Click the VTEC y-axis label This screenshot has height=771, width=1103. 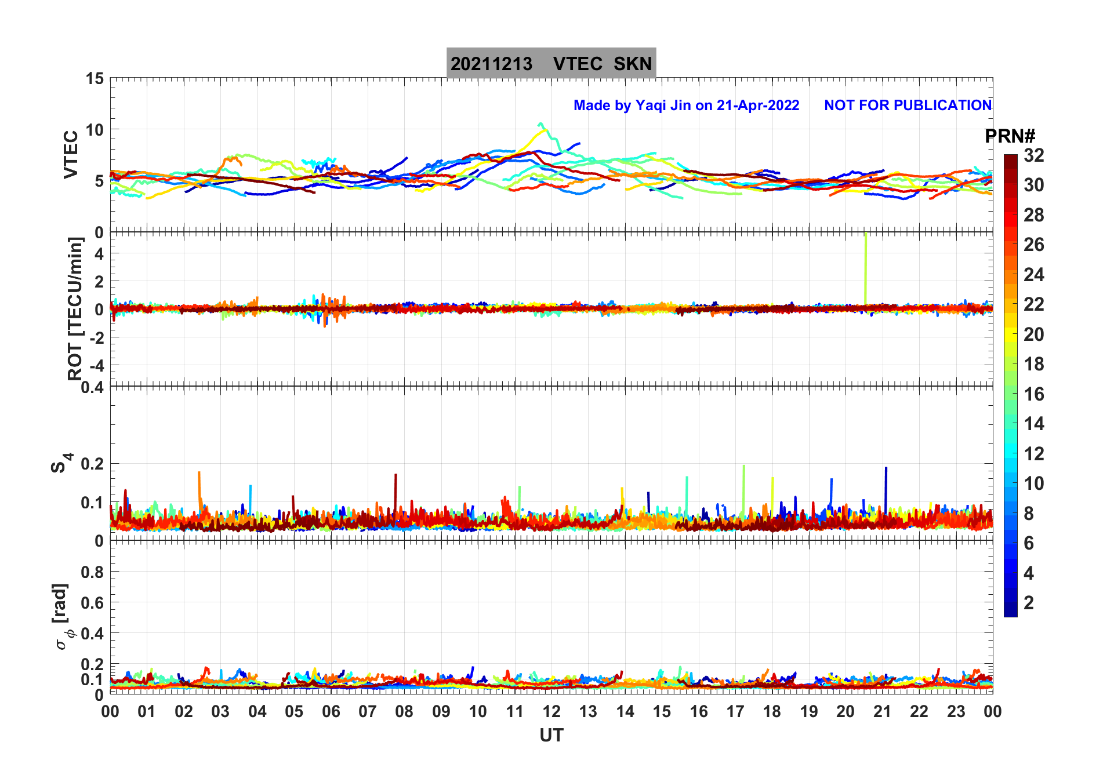[x=71, y=155]
